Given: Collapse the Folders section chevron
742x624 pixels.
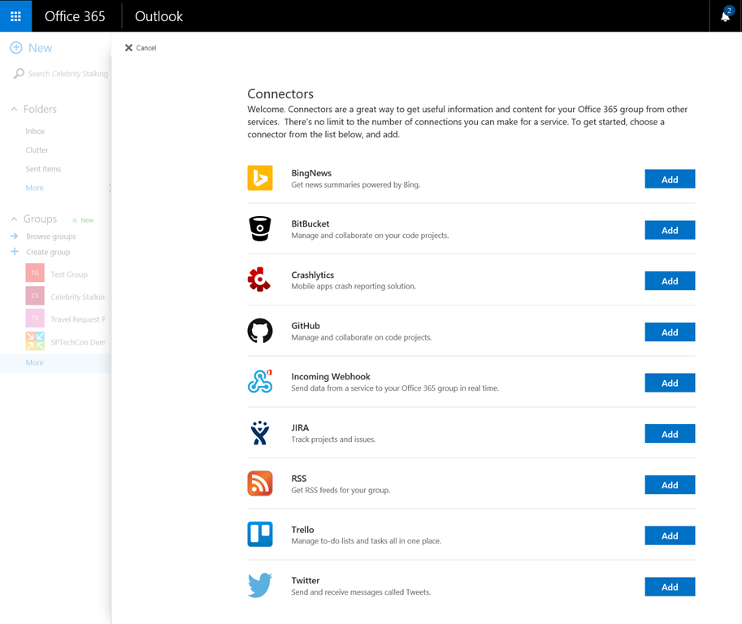Looking at the screenshot, I should coord(14,110).
